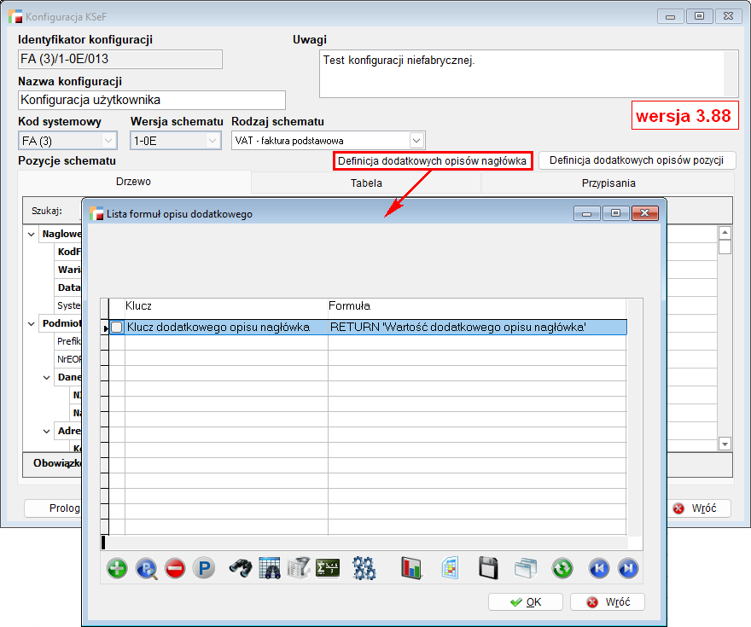Click the floppy disk save icon
The width and height of the screenshot is (751, 627).
point(487,569)
